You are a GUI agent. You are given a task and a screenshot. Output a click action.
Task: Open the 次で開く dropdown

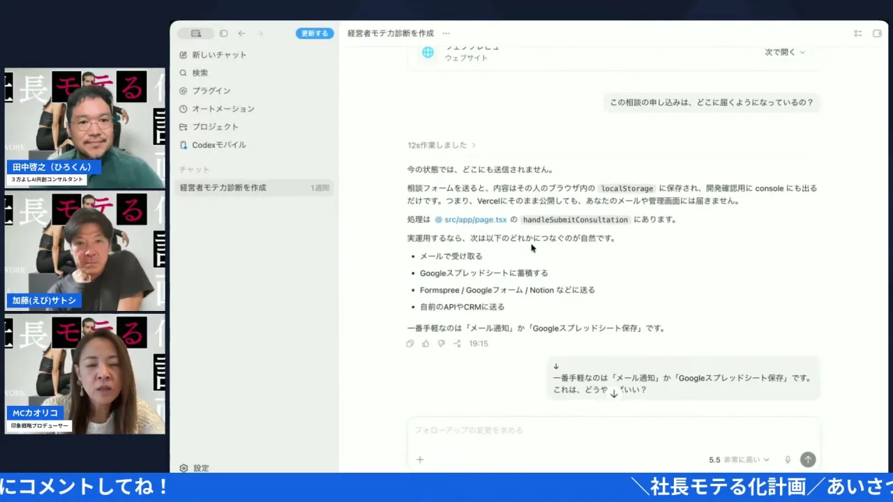(x=785, y=52)
